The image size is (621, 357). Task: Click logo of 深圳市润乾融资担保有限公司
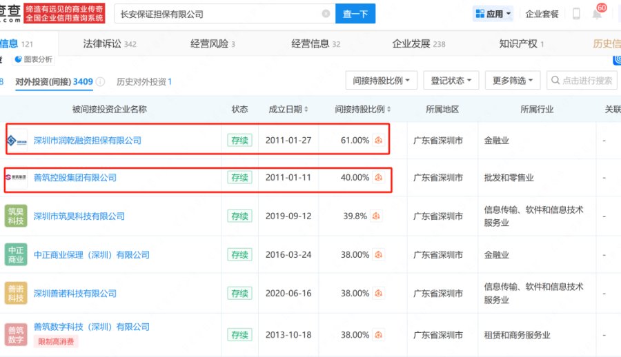(x=17, y=140)
